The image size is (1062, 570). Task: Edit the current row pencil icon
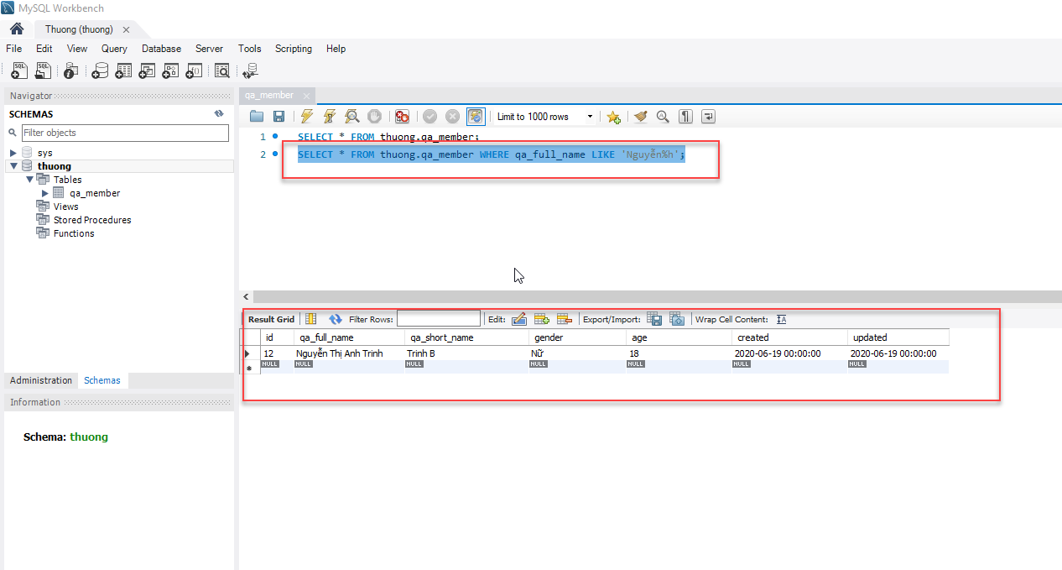click(x=518, y=319)
